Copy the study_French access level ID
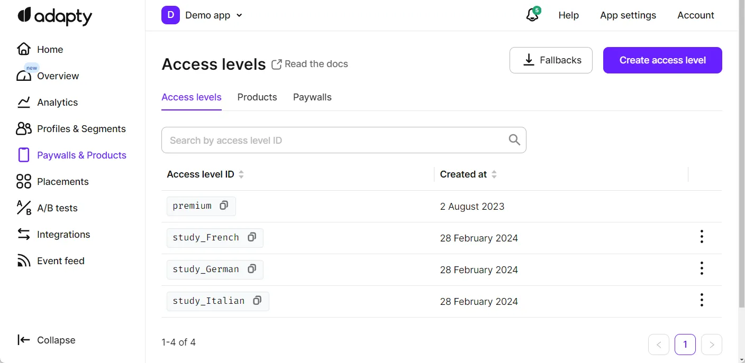This screenshot has height=363, width=745. (252, 237)
